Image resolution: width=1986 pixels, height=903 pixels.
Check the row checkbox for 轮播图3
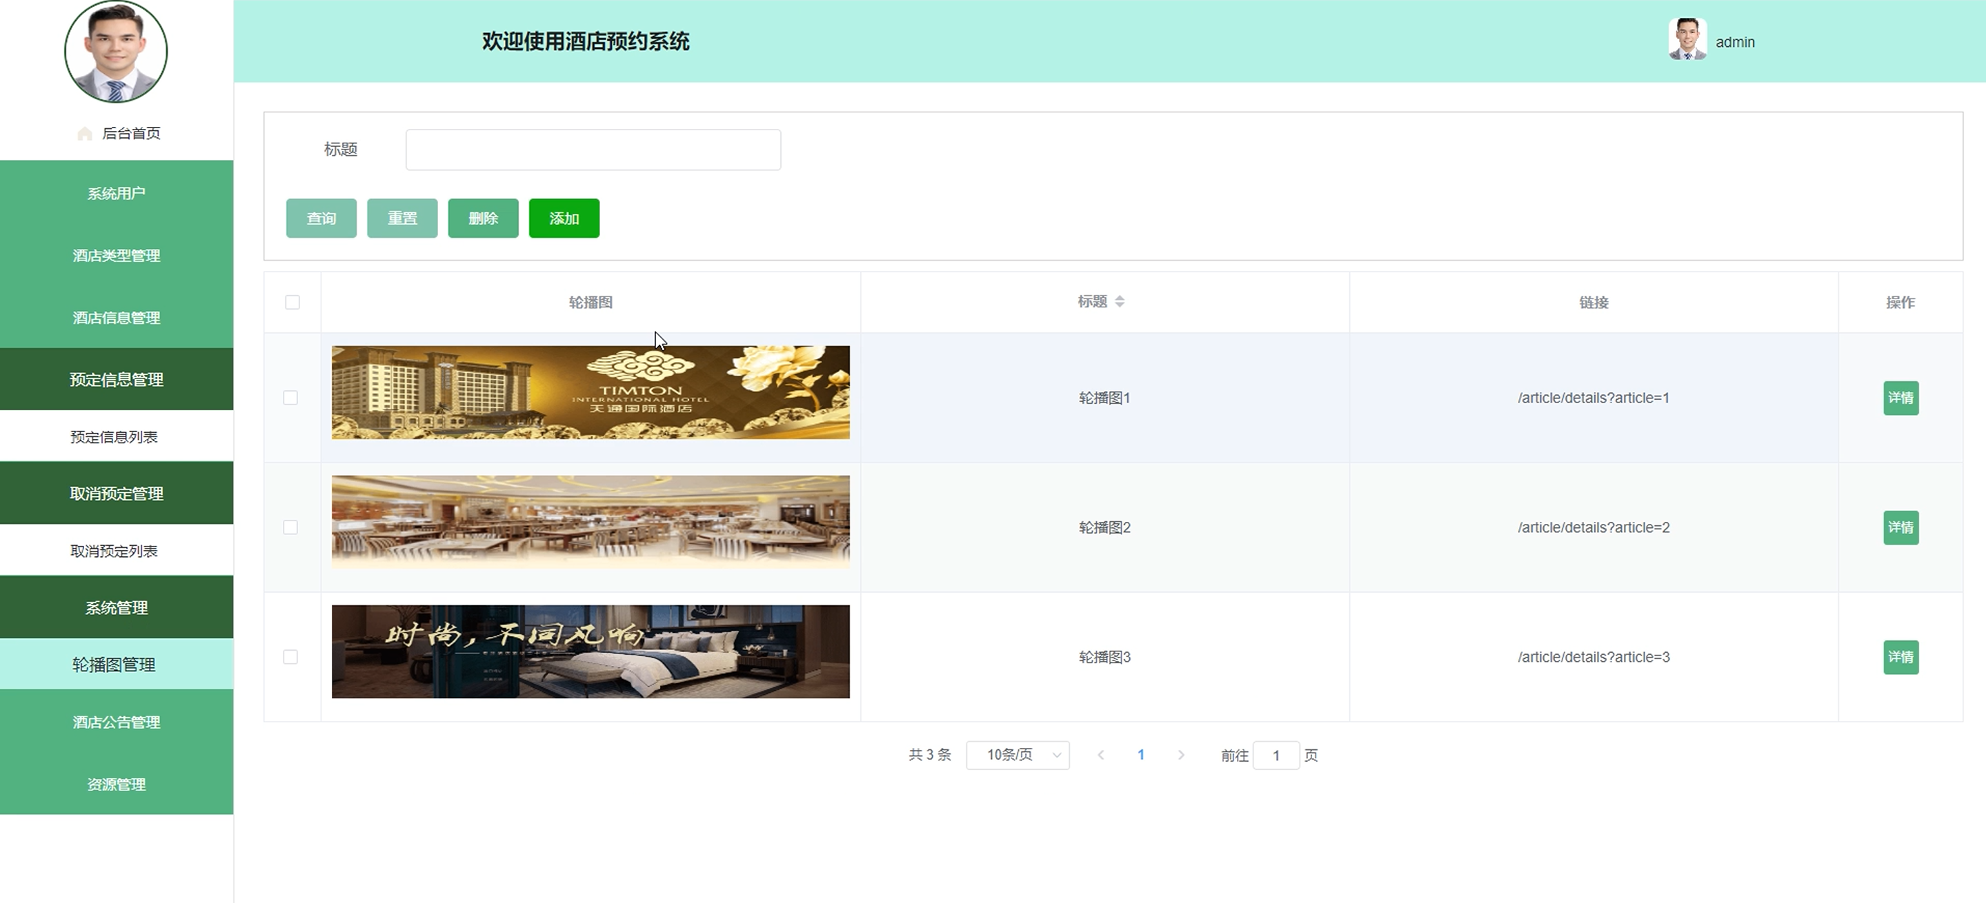point(290,656)
